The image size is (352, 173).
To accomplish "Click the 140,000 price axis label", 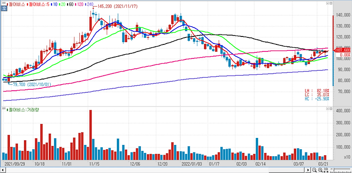I will click(343, 15).
